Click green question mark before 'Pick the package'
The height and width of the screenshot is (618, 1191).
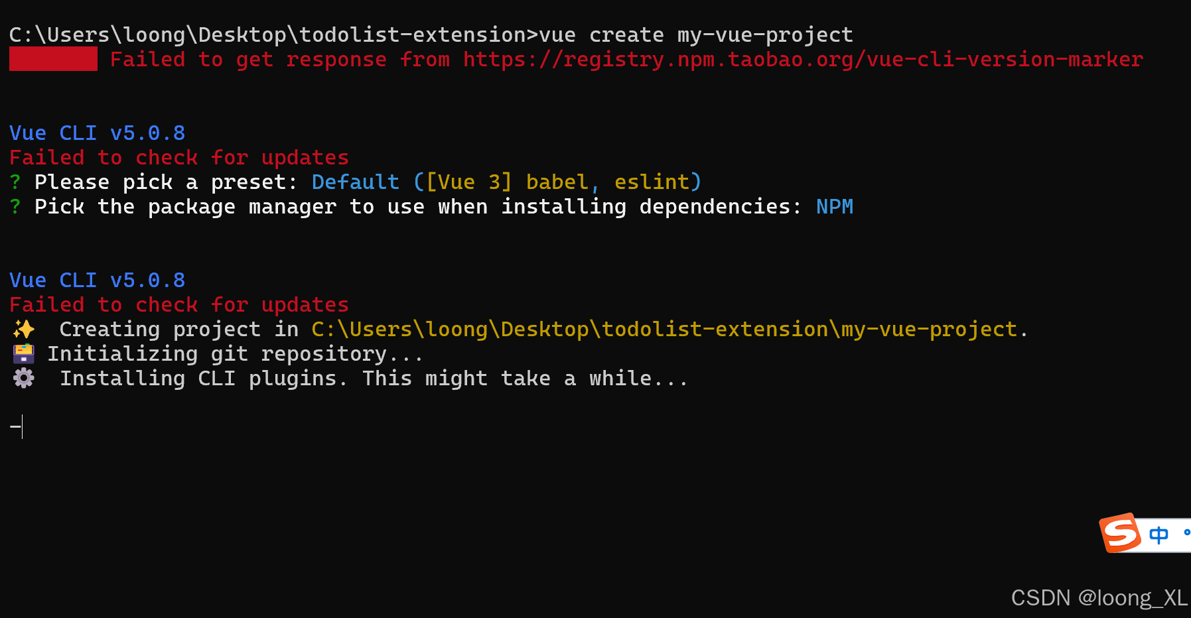click(15, 206)
